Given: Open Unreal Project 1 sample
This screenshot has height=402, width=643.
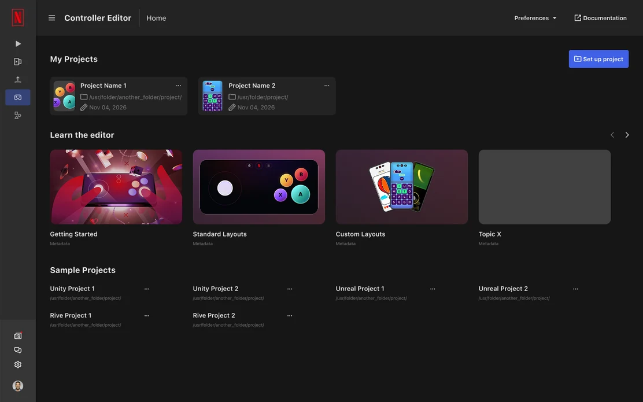Looking at the screenshot, I should pos(360,289).
